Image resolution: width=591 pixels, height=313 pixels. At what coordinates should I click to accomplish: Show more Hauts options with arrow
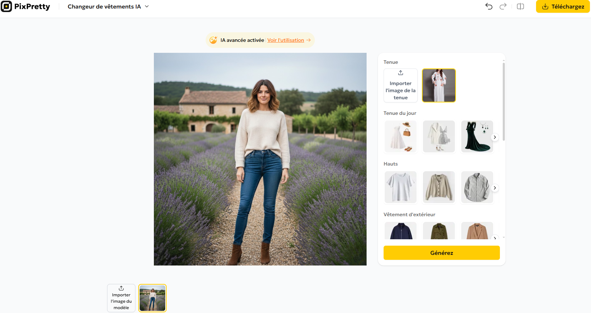point(495,188)
